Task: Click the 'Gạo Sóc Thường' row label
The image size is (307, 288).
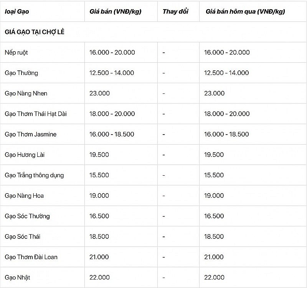Action: click(x=27, y=216)
